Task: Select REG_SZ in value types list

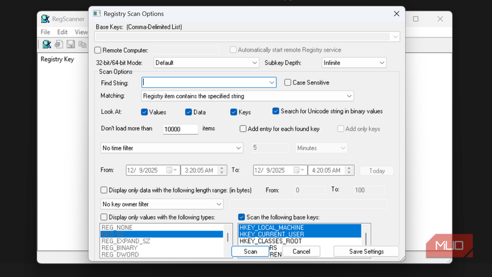Action: (x=162, y=234)
